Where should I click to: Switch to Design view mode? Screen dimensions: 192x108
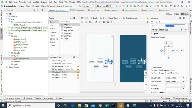tap(185, 14)
